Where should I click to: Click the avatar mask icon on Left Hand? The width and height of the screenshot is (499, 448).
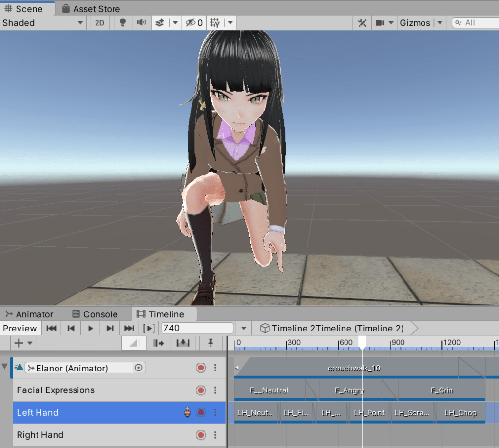(187, 412)
